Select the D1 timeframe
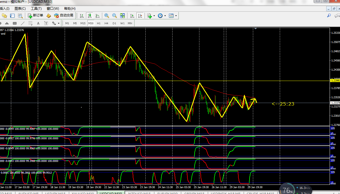The height and width of the screenshot is (194, 340). 114,23
